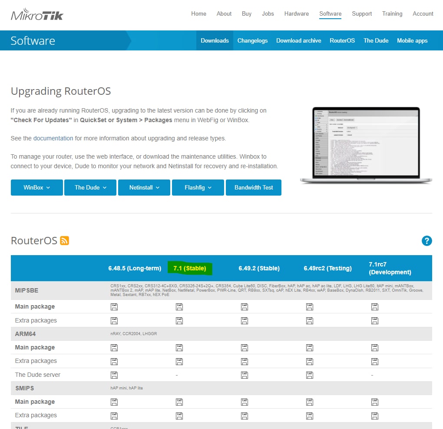The width and height of the screenshot is (443, 429).
Task: Click the MikroTik logo
Action: [x=37, y=14]
